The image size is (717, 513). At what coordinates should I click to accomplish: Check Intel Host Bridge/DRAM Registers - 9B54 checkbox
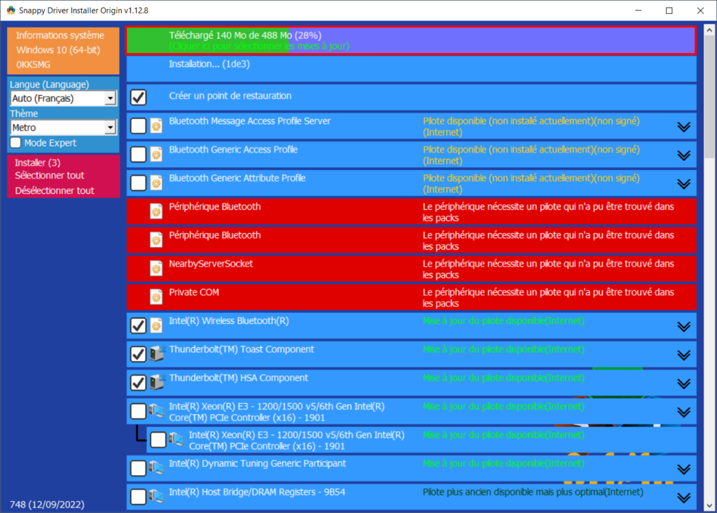[x=138, y=496]
